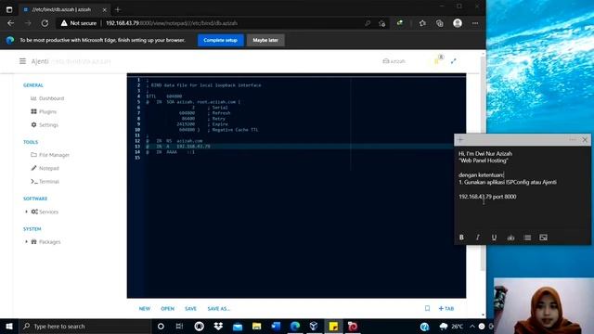Open Task View in taskbar
The width and height of the screenshot is (594, 334).
click(x=179, y=326)
